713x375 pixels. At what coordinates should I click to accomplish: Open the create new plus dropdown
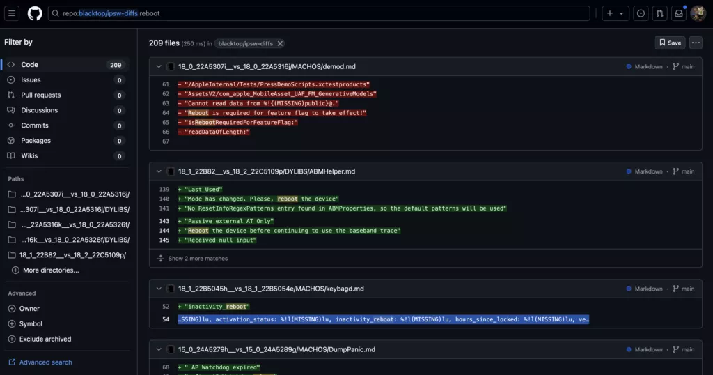click(615, 13)
